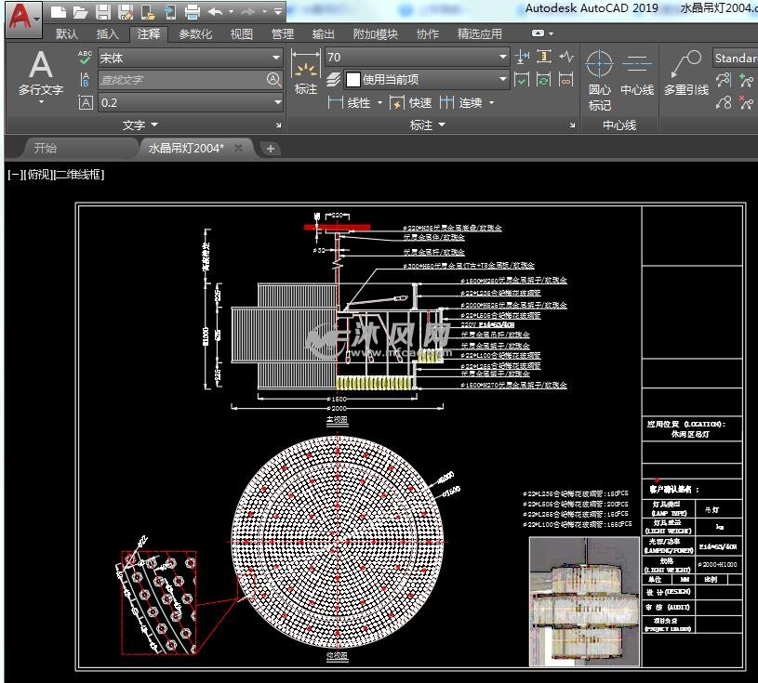The width and height of the screenshot is (758, 683).
Task: Click the AutoCAD application menu logo
Action: pyautogui.click(x=20, y=18)
